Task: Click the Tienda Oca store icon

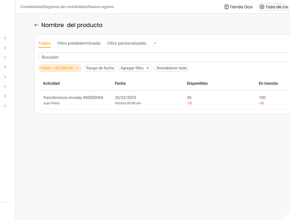Action: tap(226, 7)
